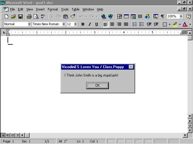Open Zoom 100% dropdown
This screenshot has height=144, width=193.
pyautogui.click(x=181, y=16)
